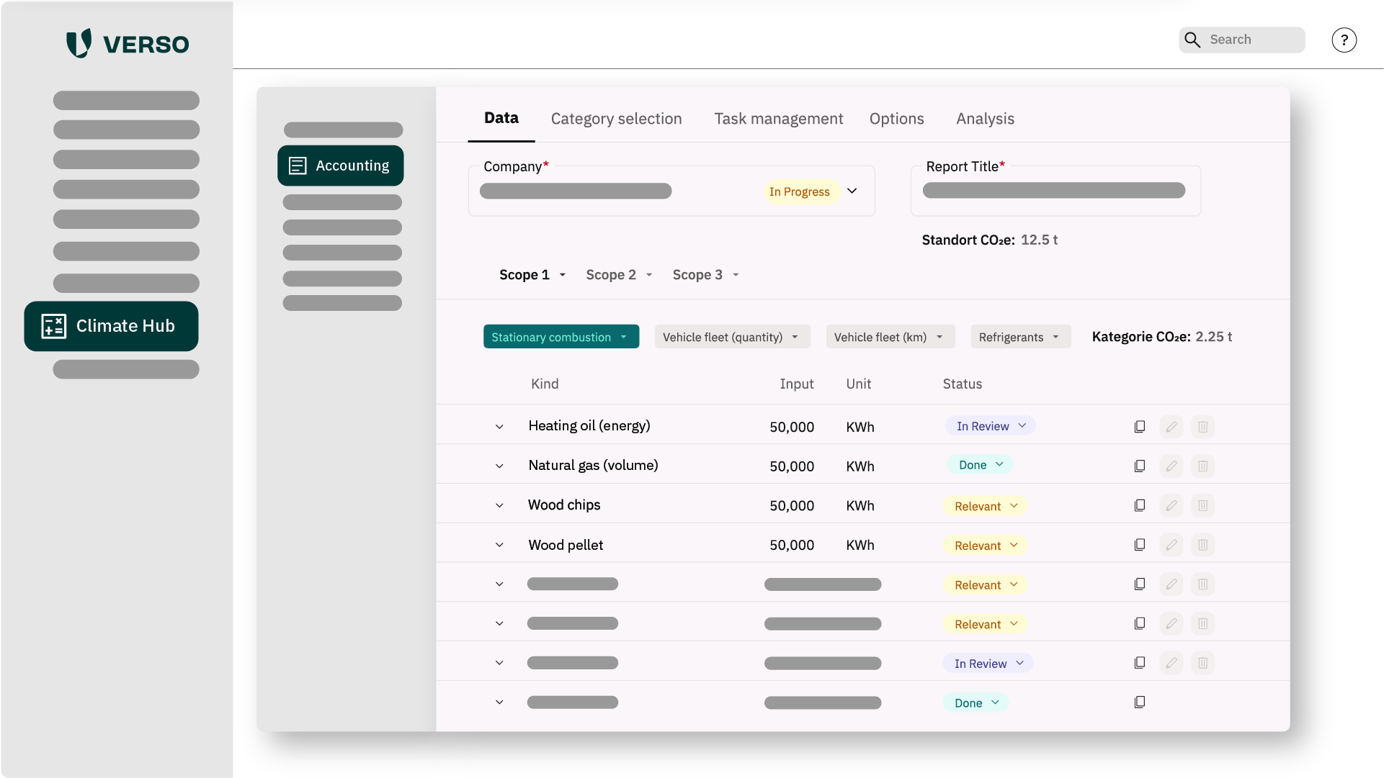Delete the Wood chips row via trash icon
Image resolution: width=1384 pixels, height=778 pixels.
pos(1202,506)
